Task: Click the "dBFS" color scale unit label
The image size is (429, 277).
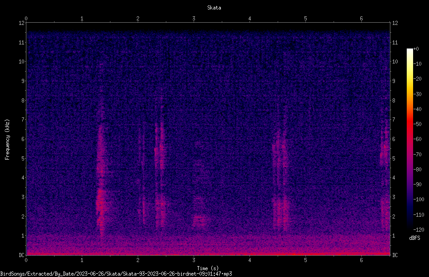Action: (414, 238)
